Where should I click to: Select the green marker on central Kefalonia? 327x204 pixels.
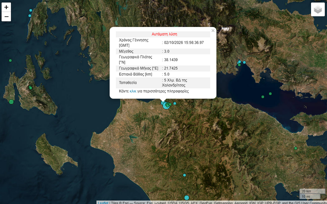[31, 88]
